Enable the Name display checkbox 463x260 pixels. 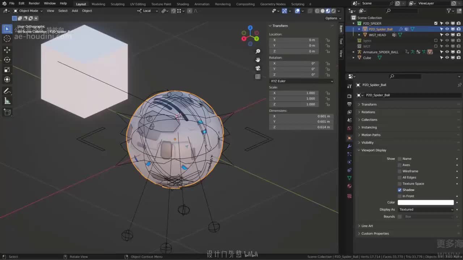[x=400, y=159]
